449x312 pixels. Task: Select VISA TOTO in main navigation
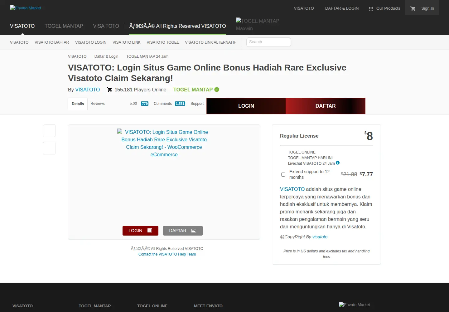point(106,26)
